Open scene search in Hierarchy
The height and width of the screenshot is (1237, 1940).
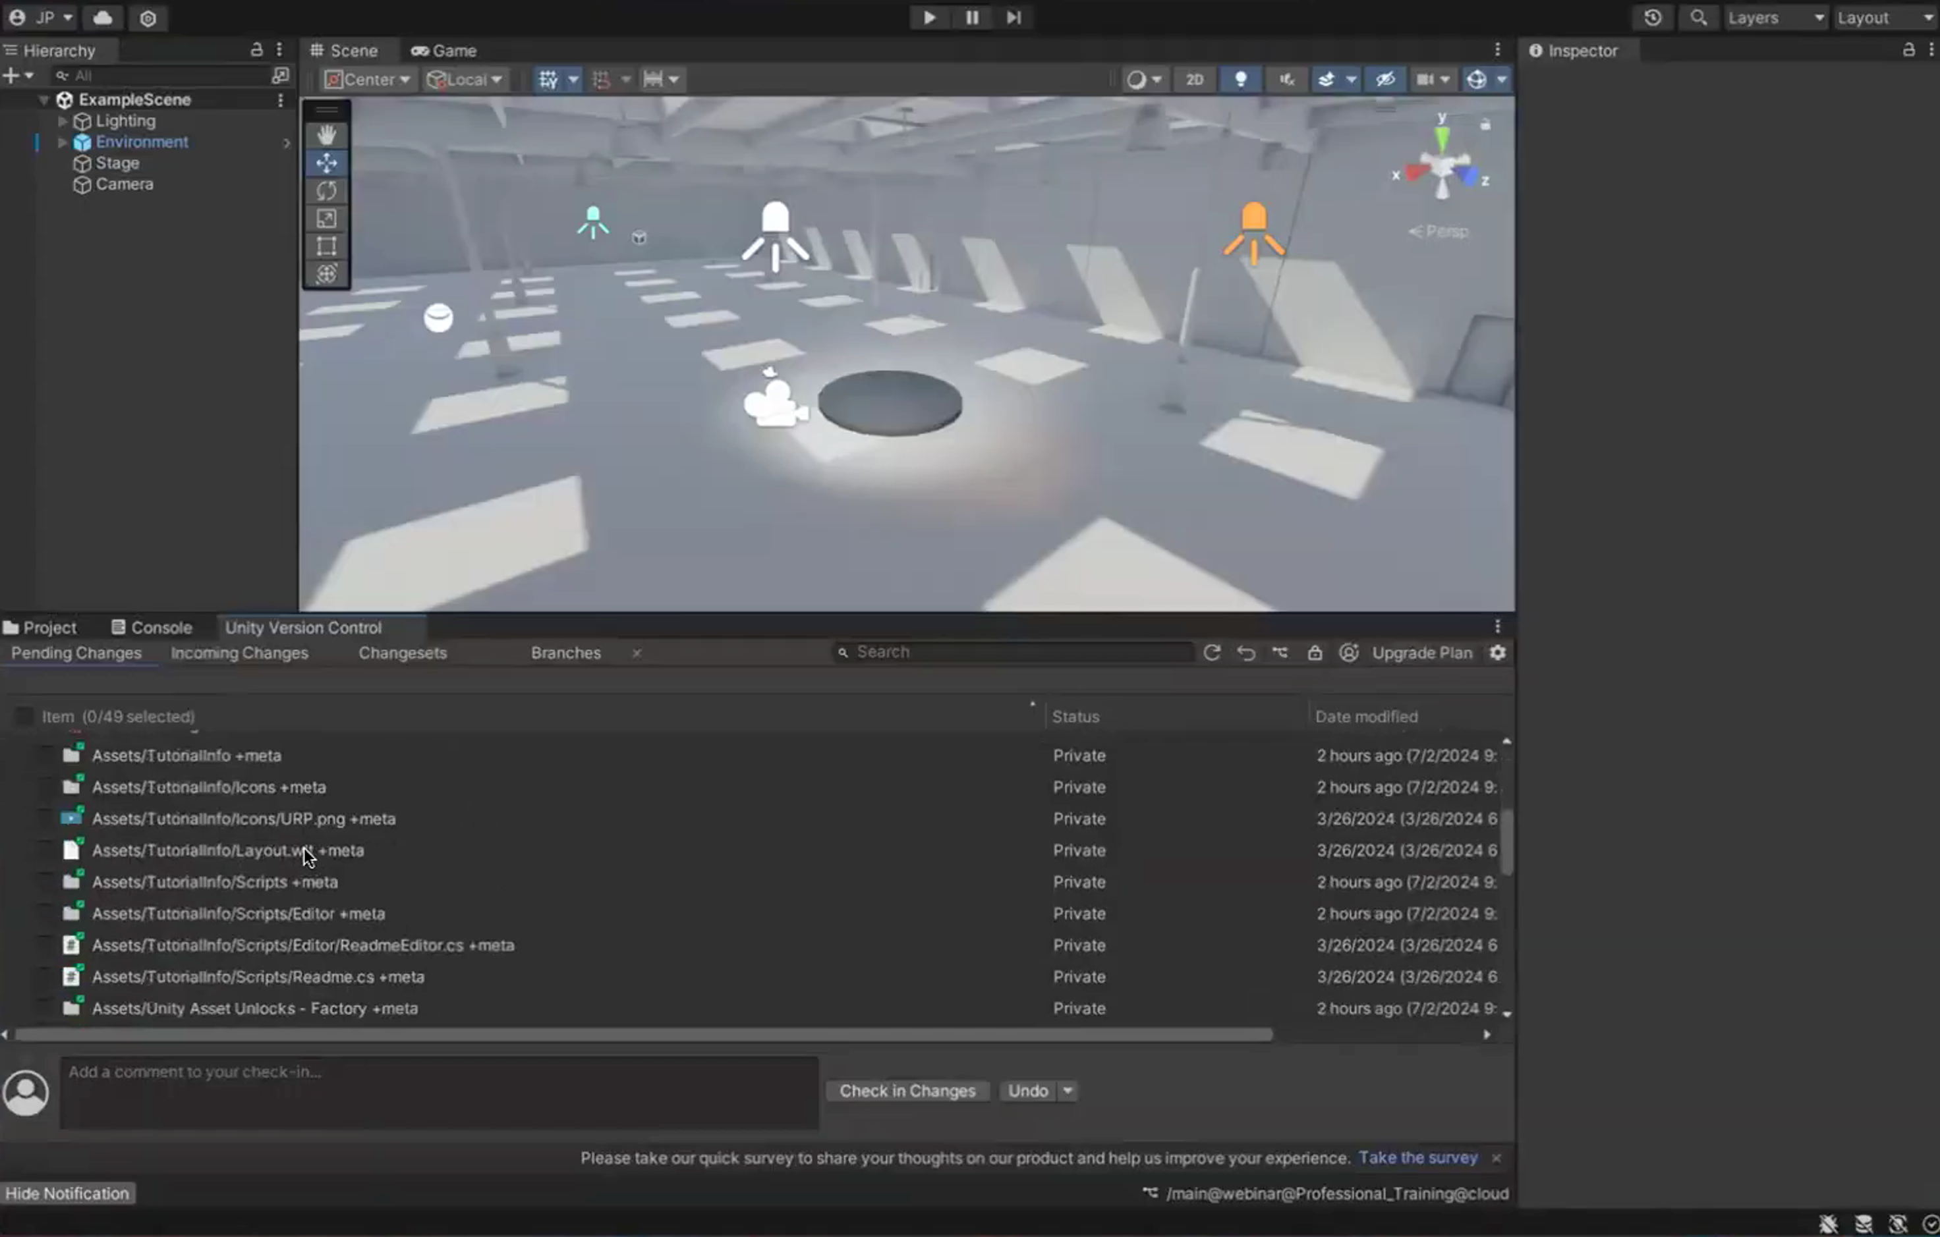[279, 75]
